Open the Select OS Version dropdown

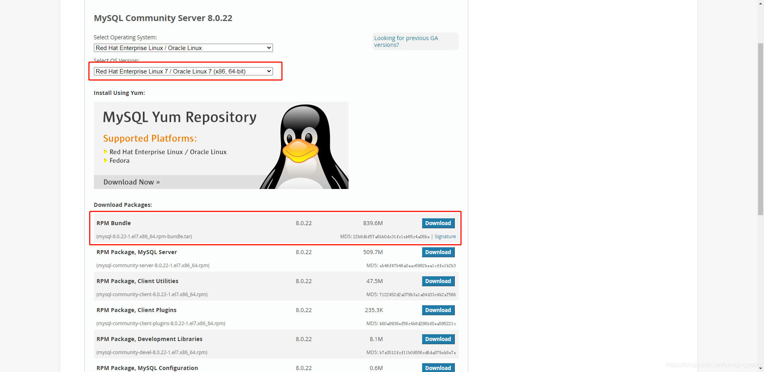[x=183, y=71]
